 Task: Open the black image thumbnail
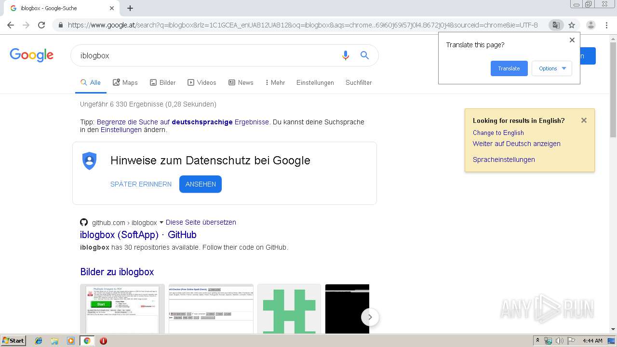click(x=347, y=309)
